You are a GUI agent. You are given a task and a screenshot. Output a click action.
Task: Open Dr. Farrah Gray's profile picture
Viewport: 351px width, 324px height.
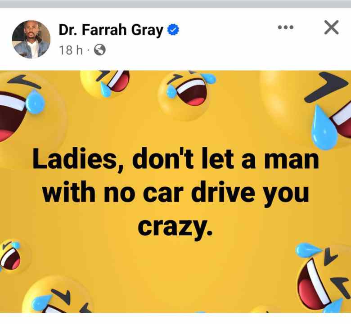(x=31, y=40)
